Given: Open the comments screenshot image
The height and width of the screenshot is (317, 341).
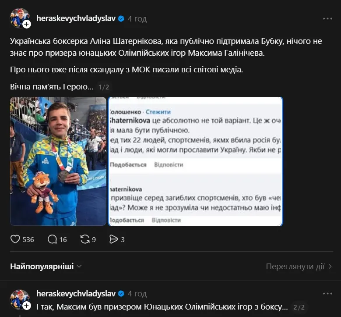Looking at the screenshot, I should (195, 161).
